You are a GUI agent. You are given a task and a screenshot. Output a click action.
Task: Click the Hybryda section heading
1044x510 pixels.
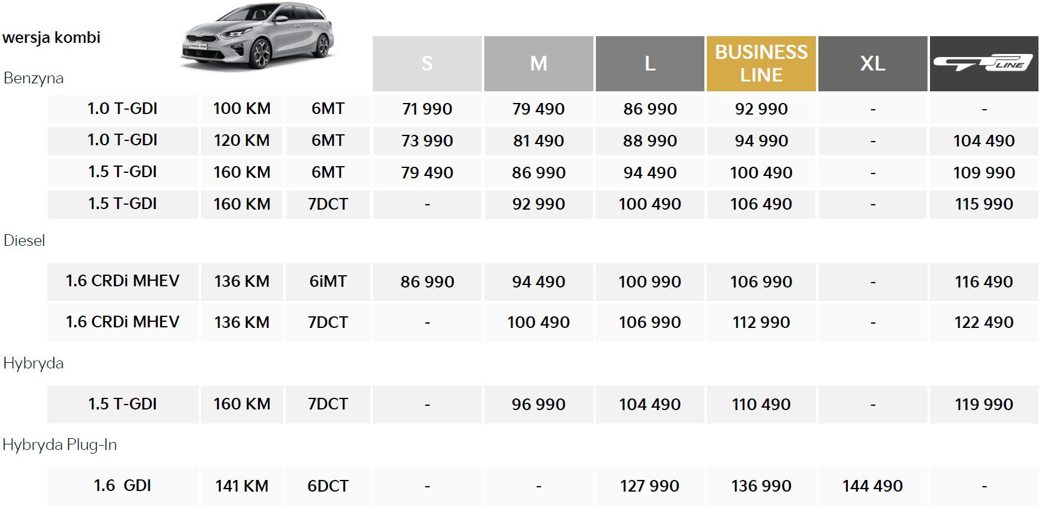click(34, 363)
